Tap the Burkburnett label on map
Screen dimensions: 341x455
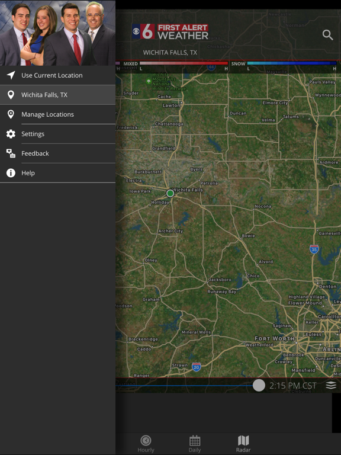tap(148, 171)
